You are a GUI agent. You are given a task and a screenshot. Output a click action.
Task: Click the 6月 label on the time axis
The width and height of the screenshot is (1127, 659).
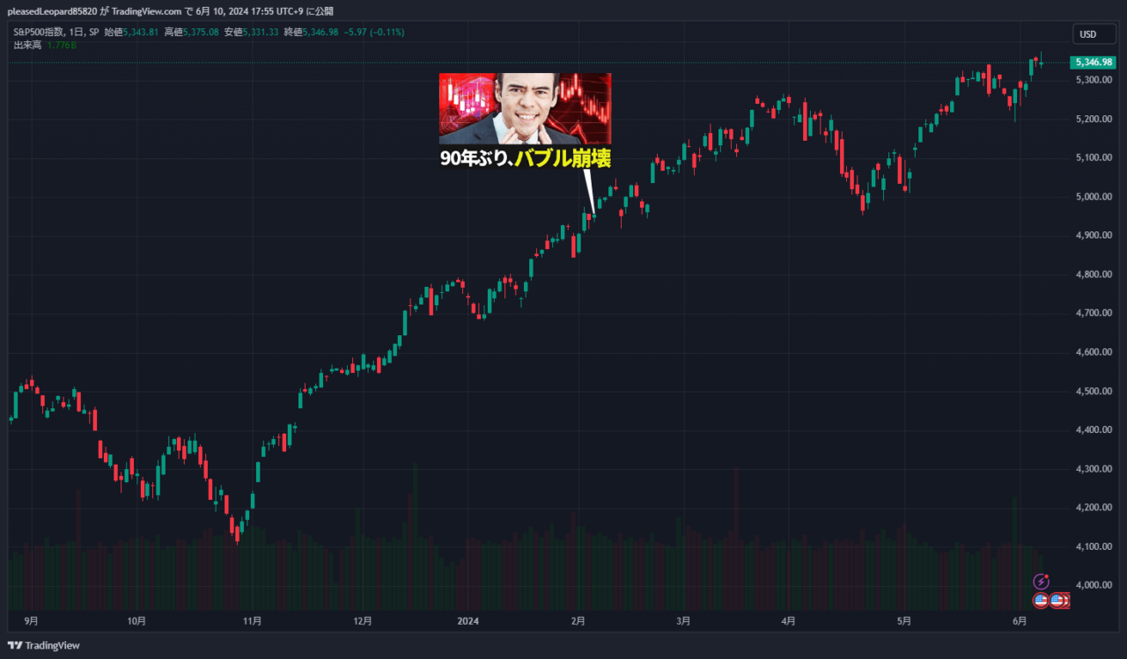(x=1018, y=620)
